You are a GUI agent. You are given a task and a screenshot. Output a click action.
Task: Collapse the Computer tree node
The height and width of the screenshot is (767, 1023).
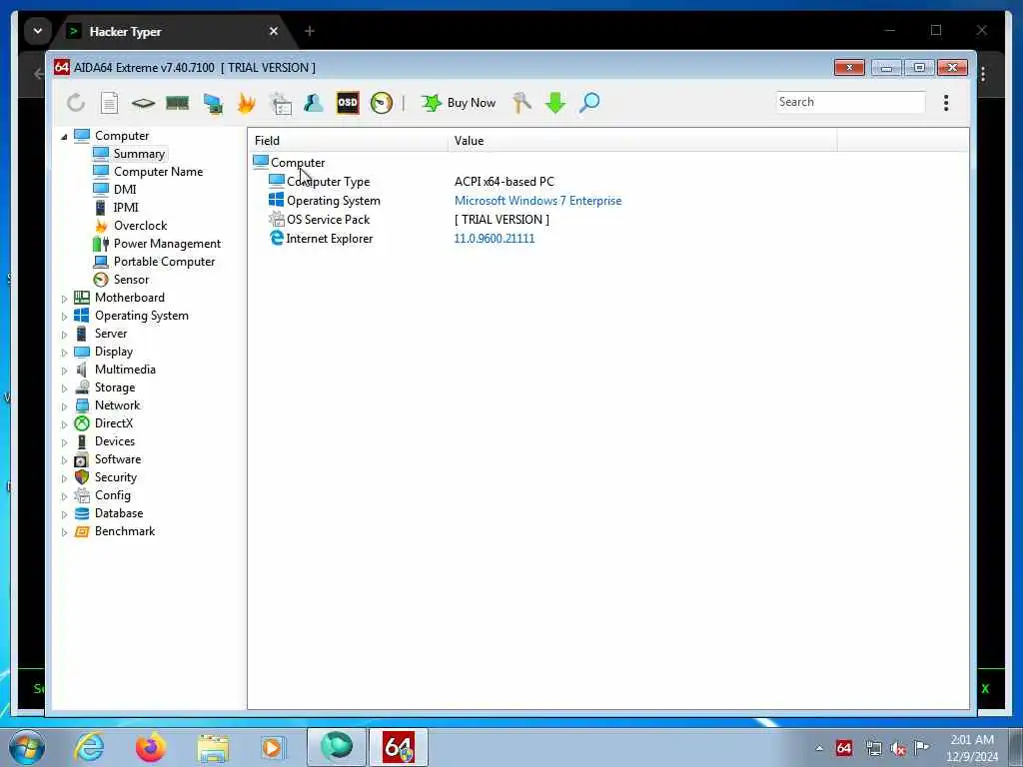[64, 136]
